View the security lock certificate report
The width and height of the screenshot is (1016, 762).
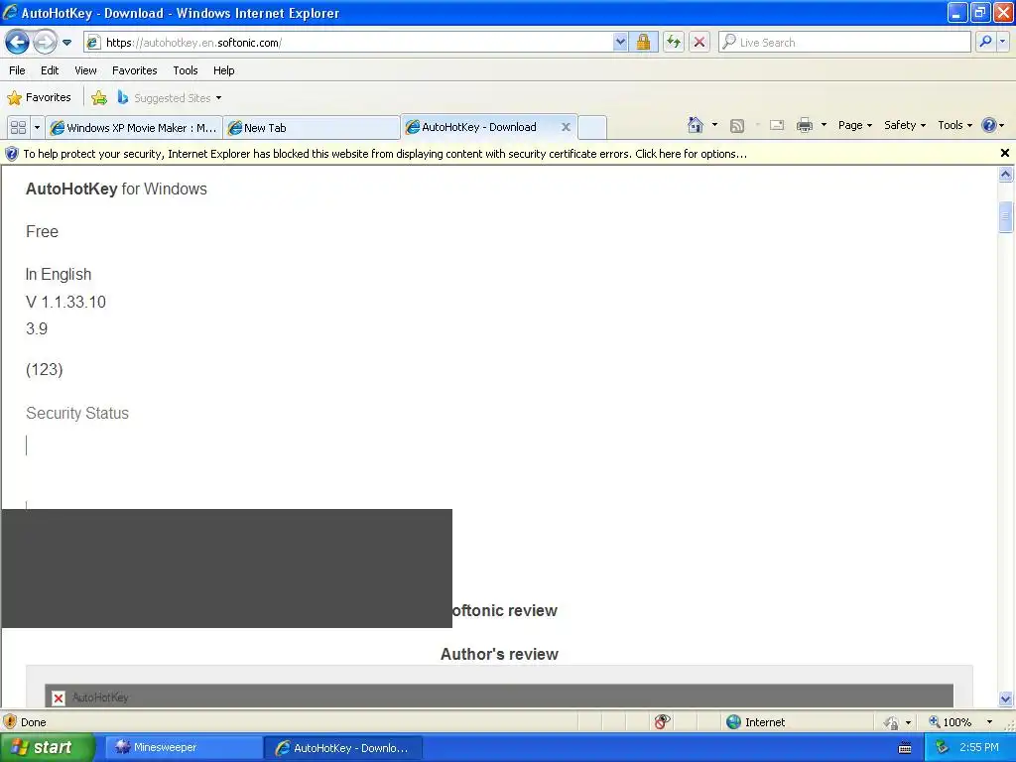(643, 43)
